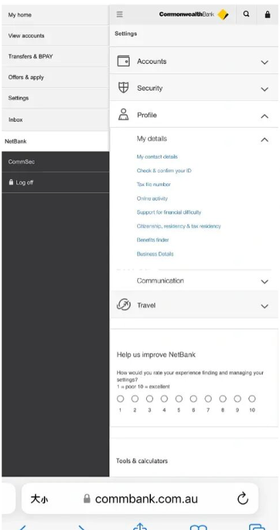Image resolution: width=280 pixels, height=530 pixels.
Task: Expand the Accounts section chevron
Action: tap(264, 62)
